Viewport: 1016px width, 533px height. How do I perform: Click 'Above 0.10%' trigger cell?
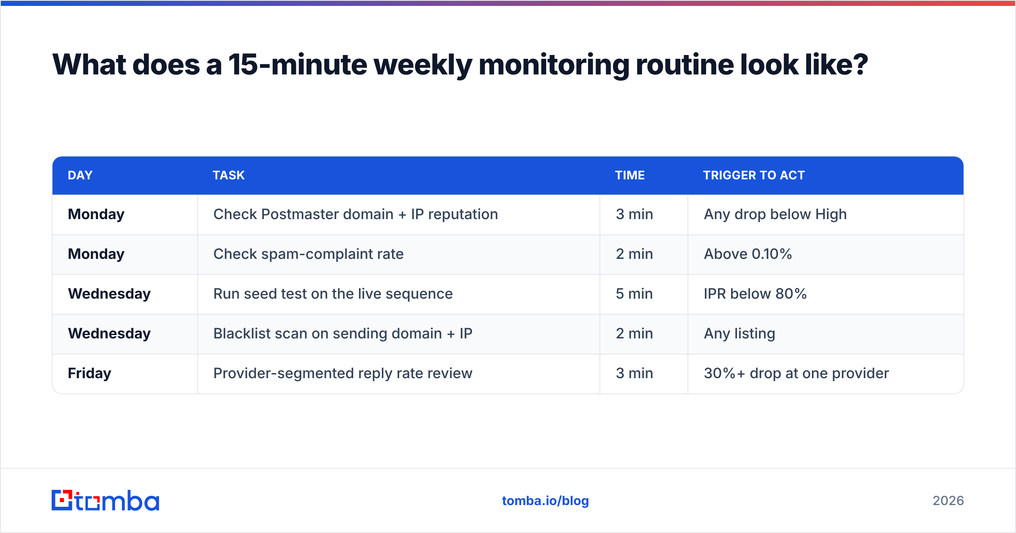(826, 254)
